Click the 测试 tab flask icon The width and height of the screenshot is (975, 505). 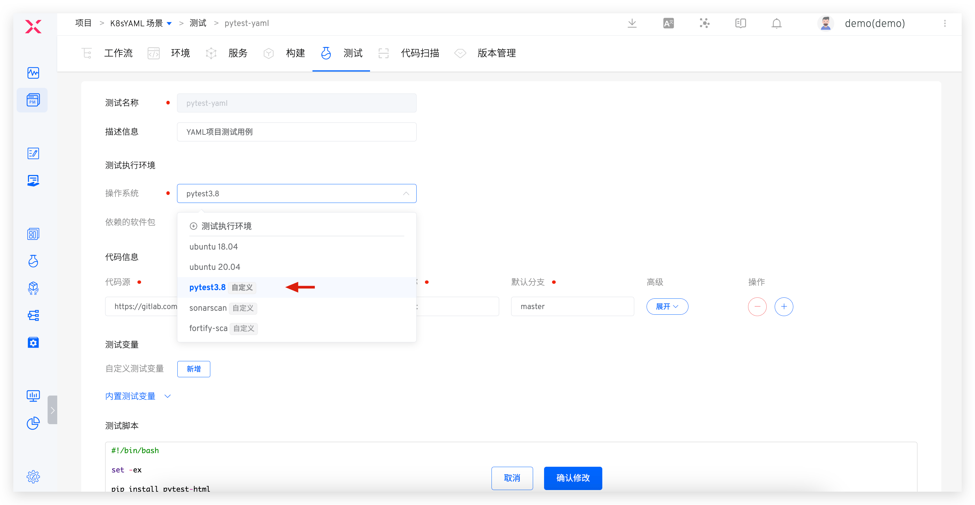tap(325, 53)
